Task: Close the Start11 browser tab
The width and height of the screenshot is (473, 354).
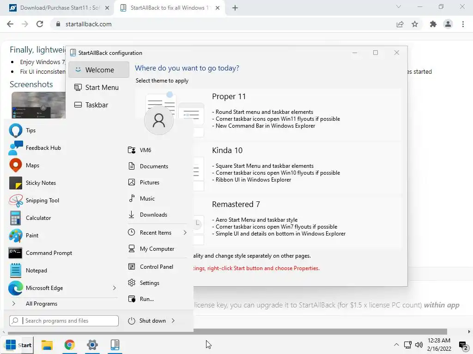Action: tap(107, 8)
